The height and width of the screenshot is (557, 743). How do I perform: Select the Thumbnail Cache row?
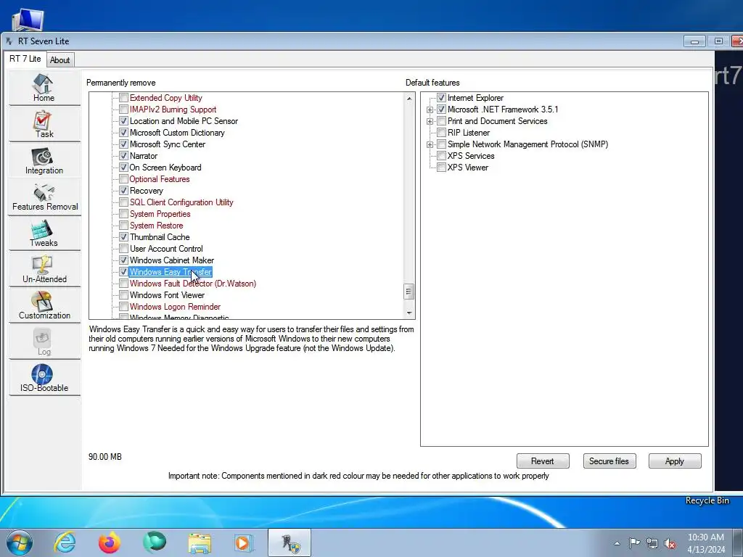point(160,237)
